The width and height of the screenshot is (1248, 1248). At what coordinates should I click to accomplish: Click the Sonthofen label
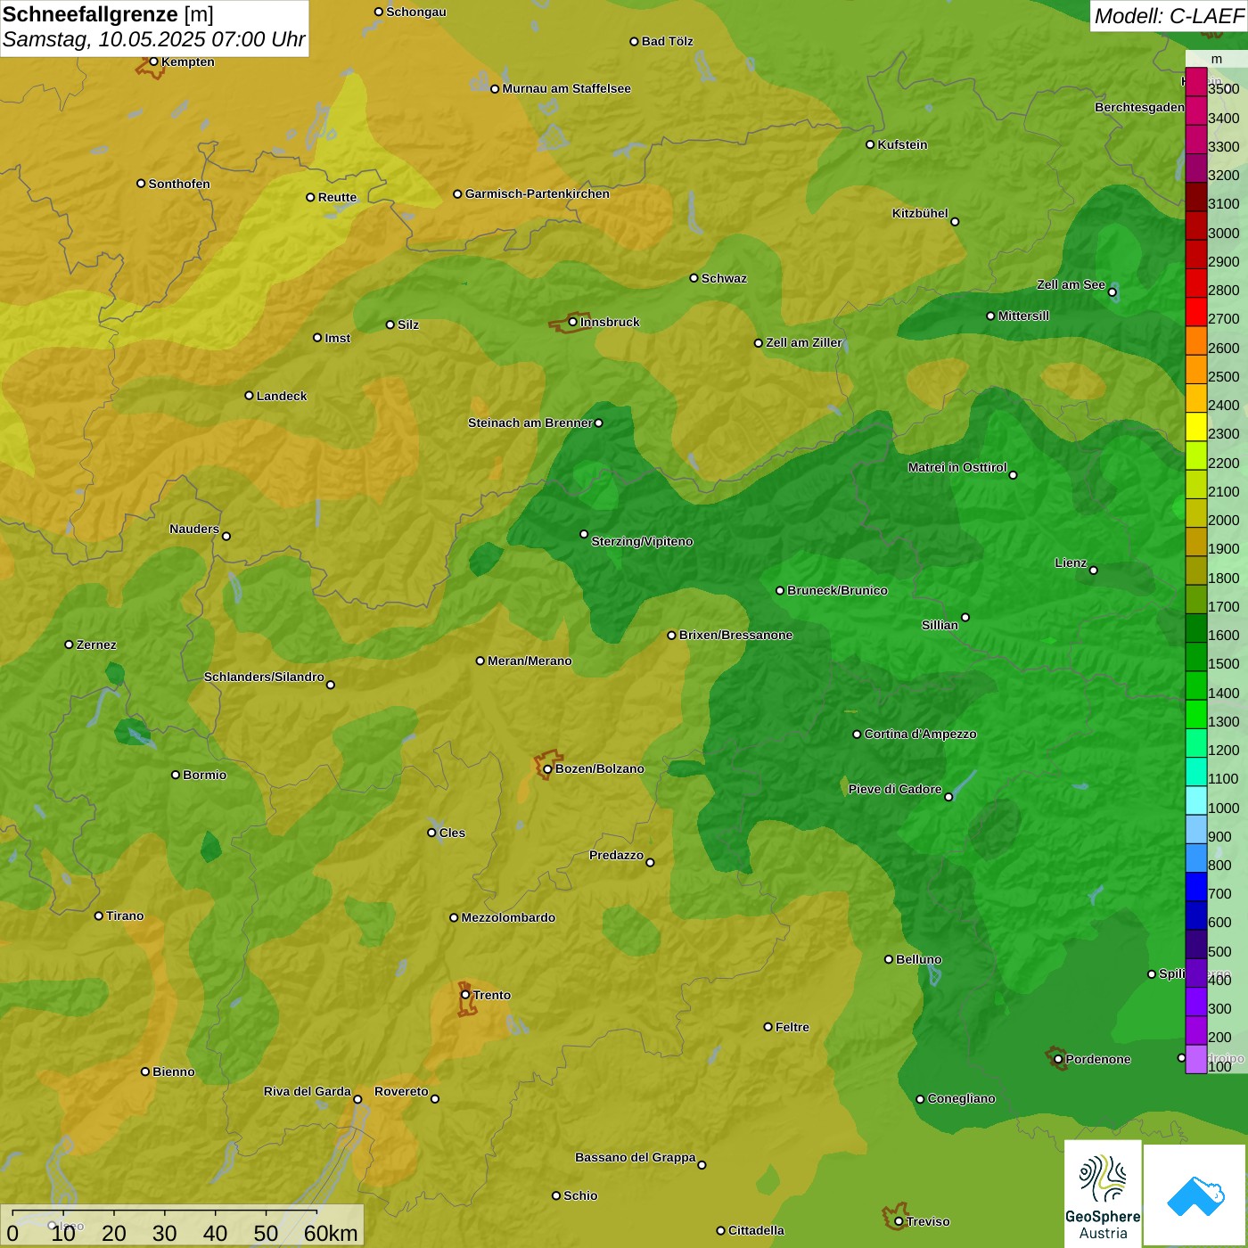click(179, 184)
